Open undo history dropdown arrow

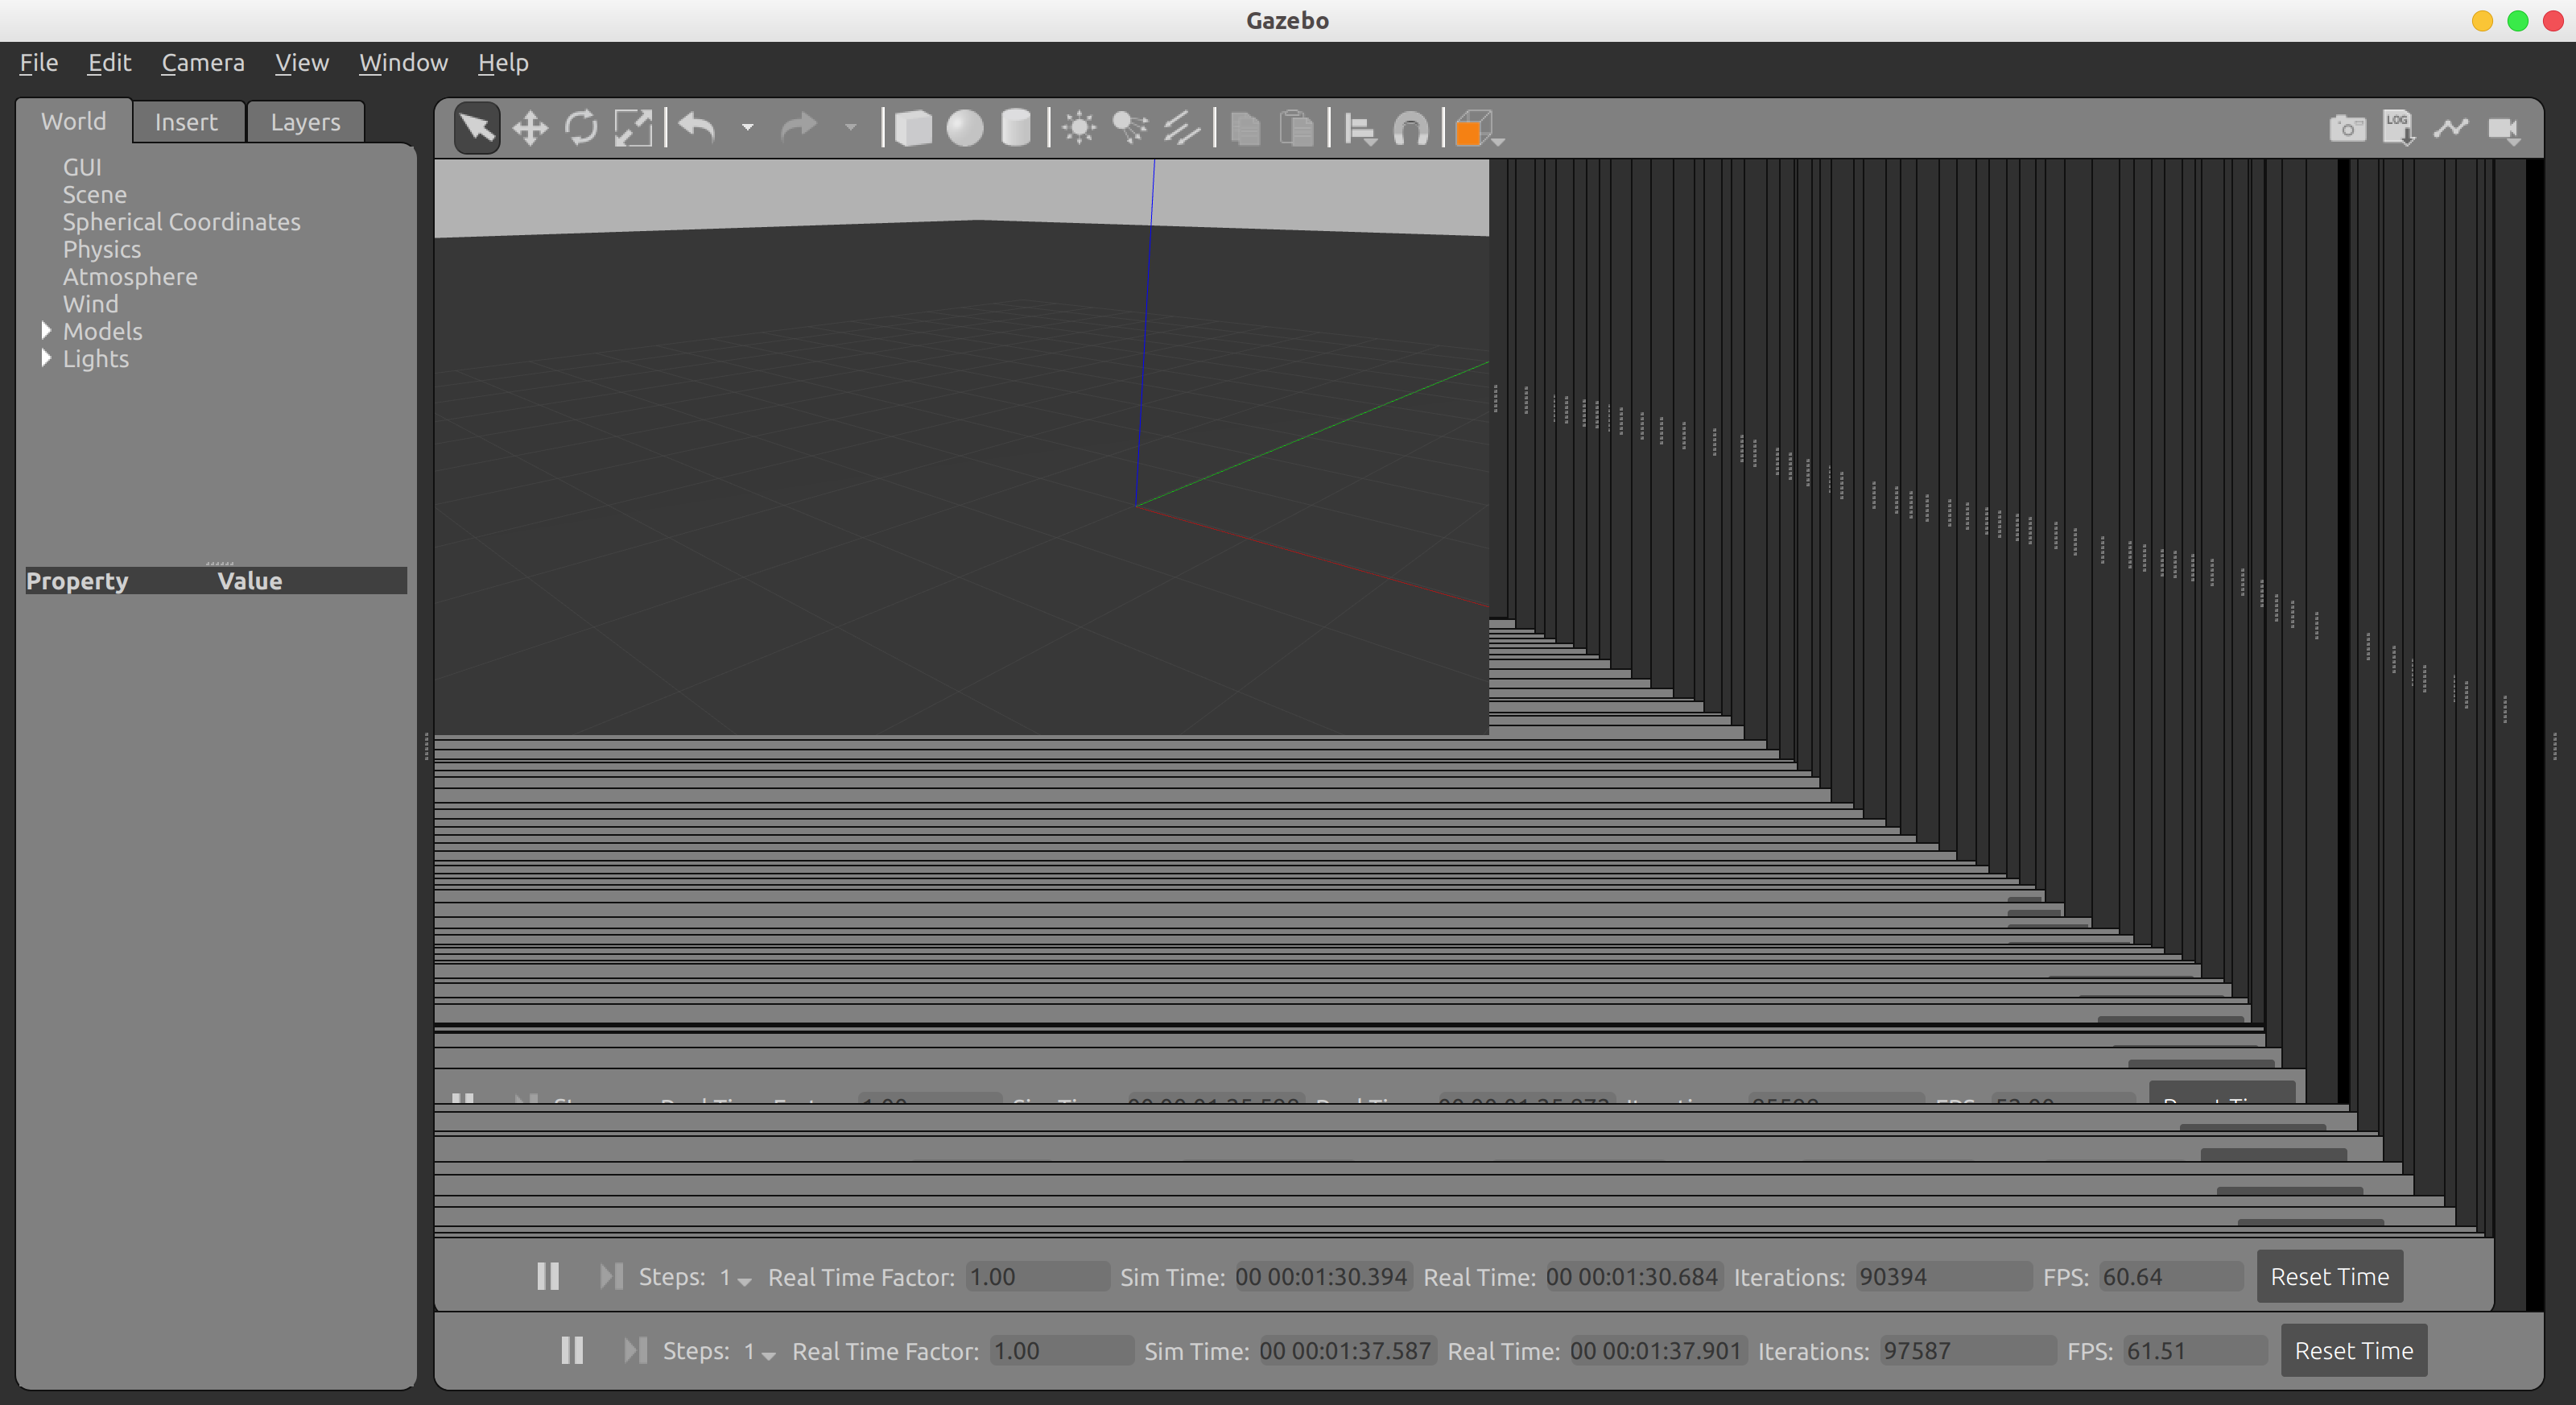coord(747,128)
